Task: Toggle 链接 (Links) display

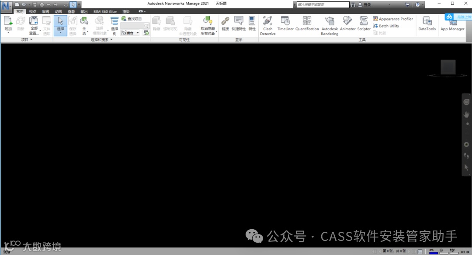Action: click(225, 24)
